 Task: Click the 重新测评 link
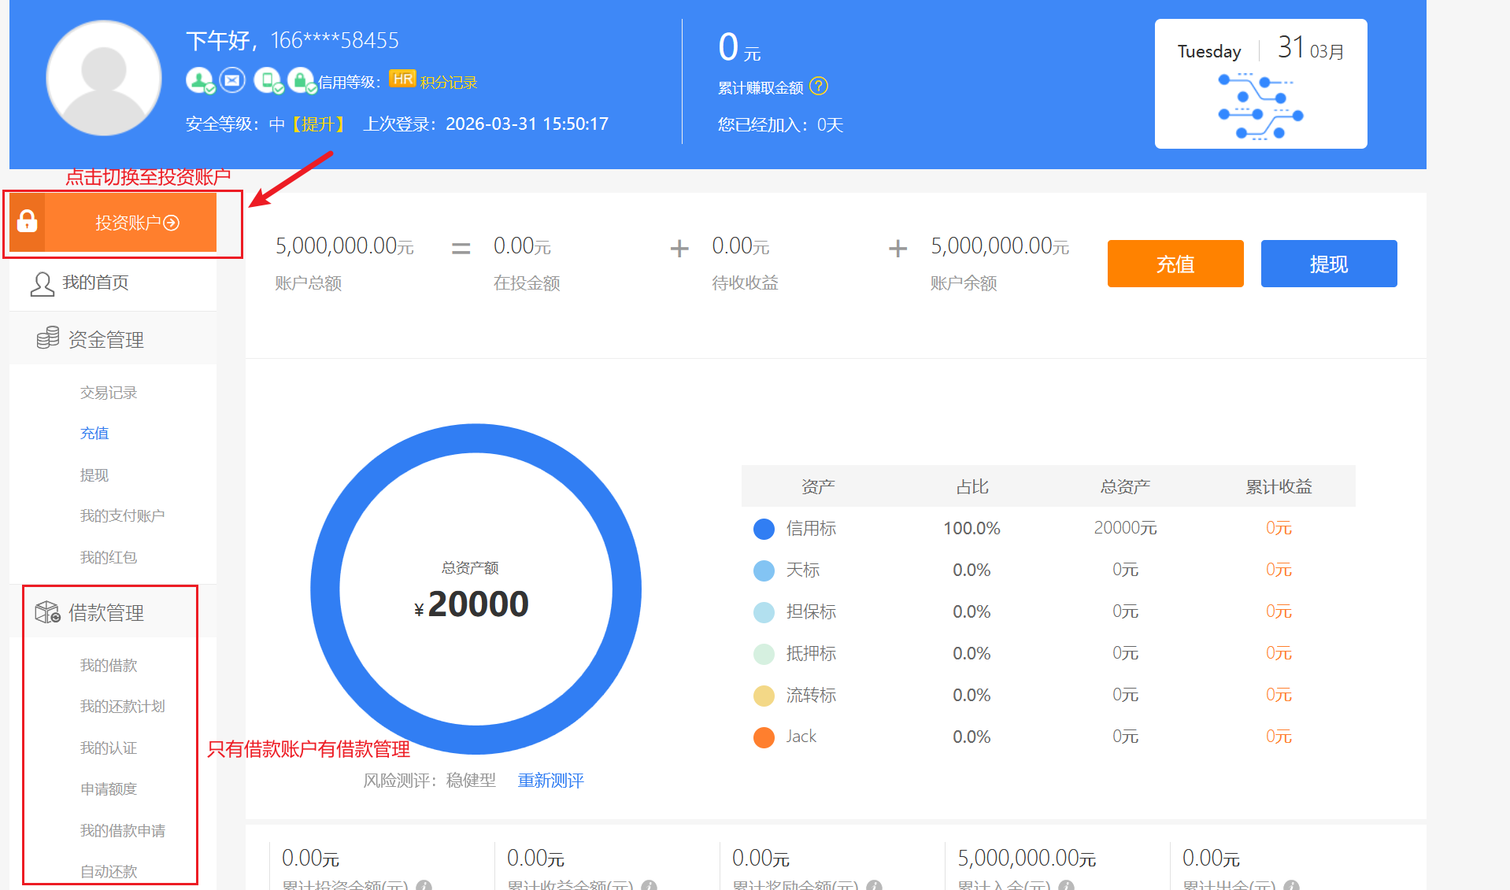coord(550,781)
